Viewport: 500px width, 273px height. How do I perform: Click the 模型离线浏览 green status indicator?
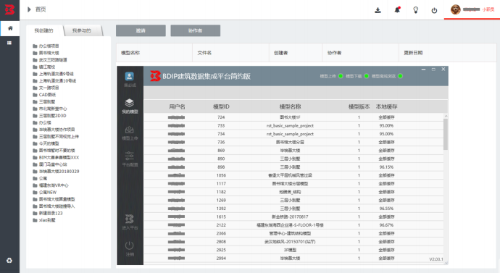tap(400, 76)
